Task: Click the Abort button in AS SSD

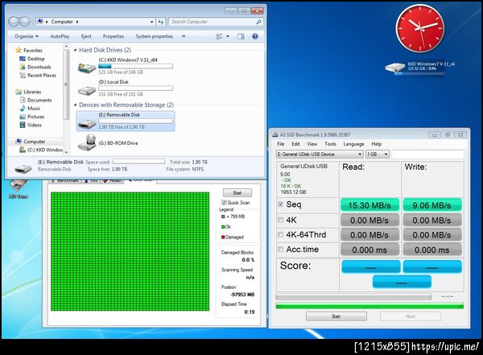Action: 411,316
